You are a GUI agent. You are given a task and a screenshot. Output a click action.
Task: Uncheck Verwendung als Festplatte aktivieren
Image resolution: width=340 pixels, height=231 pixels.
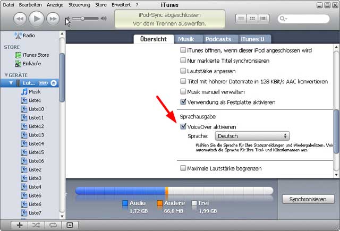tap(183, 101)
